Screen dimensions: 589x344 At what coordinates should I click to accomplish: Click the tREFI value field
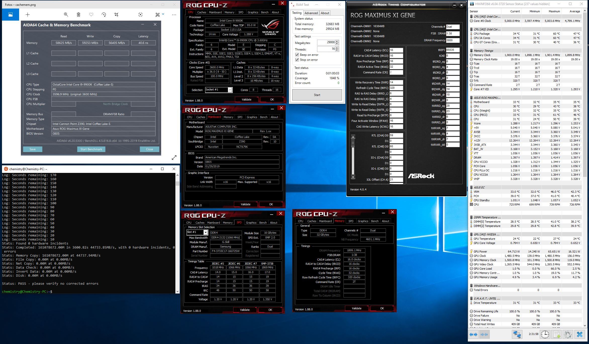(453, 50)
